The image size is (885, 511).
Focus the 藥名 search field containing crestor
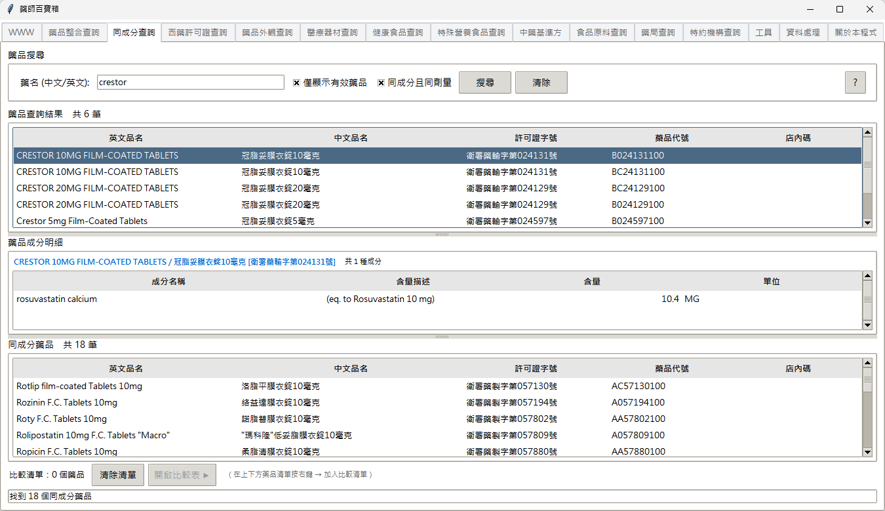pos(190,83)
